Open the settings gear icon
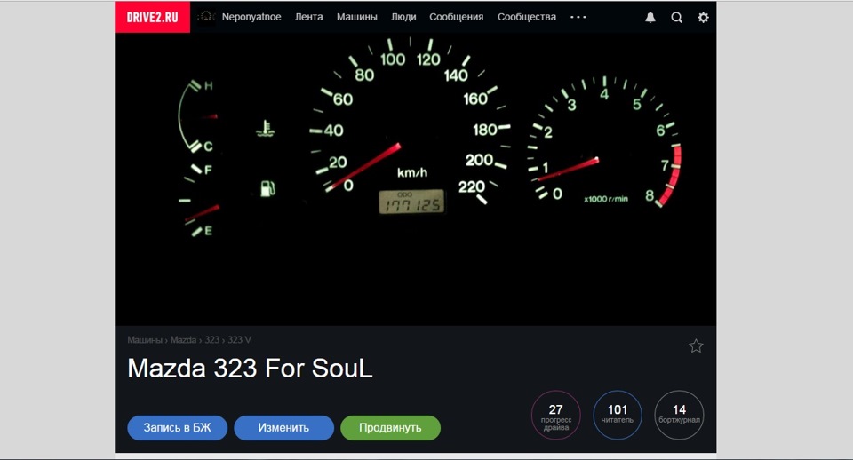Screen dimensions: 853x460 [x=703, y=18]
